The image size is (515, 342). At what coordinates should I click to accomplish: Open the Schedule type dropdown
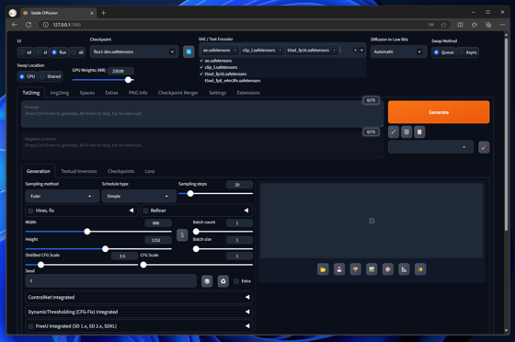tap(139, 196)
